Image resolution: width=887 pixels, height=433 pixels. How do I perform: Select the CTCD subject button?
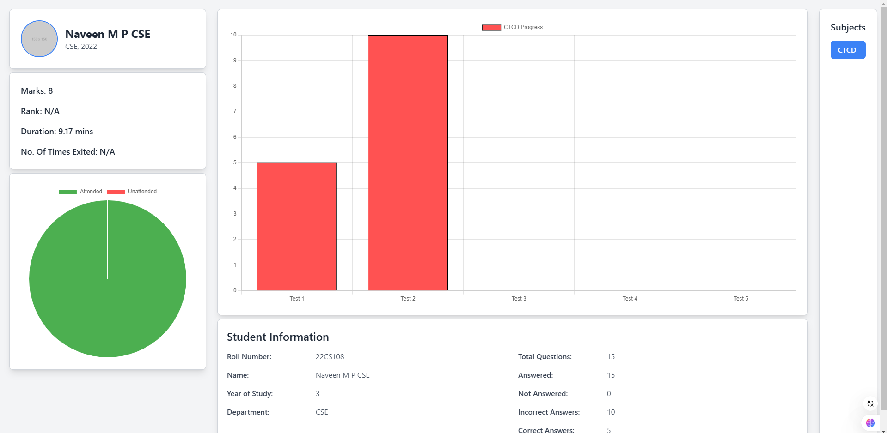pyautogui.click(x=848, y=50)
